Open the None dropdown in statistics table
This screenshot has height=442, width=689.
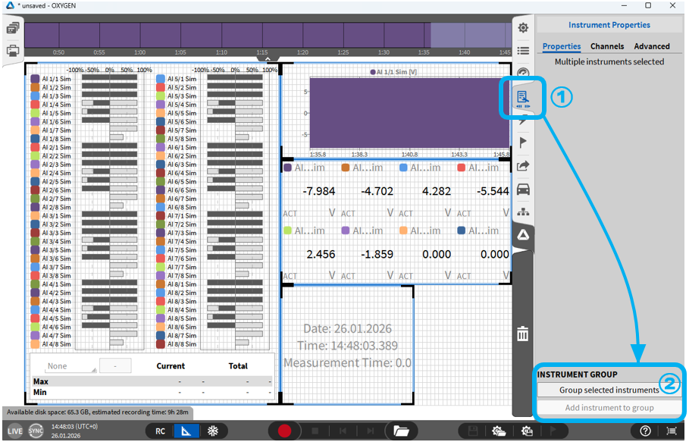coord(62,366)
